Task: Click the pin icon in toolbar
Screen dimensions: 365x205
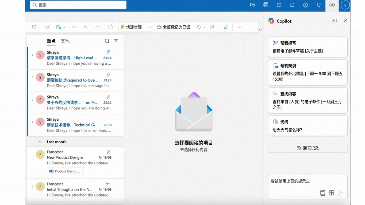Action: point(226,27)
